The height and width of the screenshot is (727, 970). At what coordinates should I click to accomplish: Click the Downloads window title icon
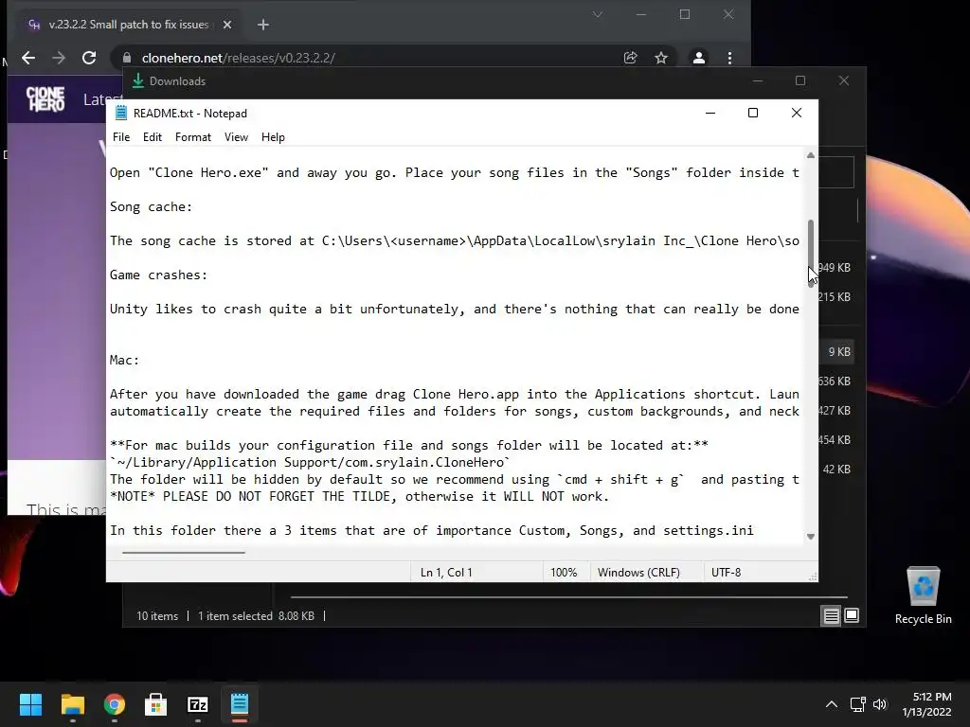click(x=138, y=81)
